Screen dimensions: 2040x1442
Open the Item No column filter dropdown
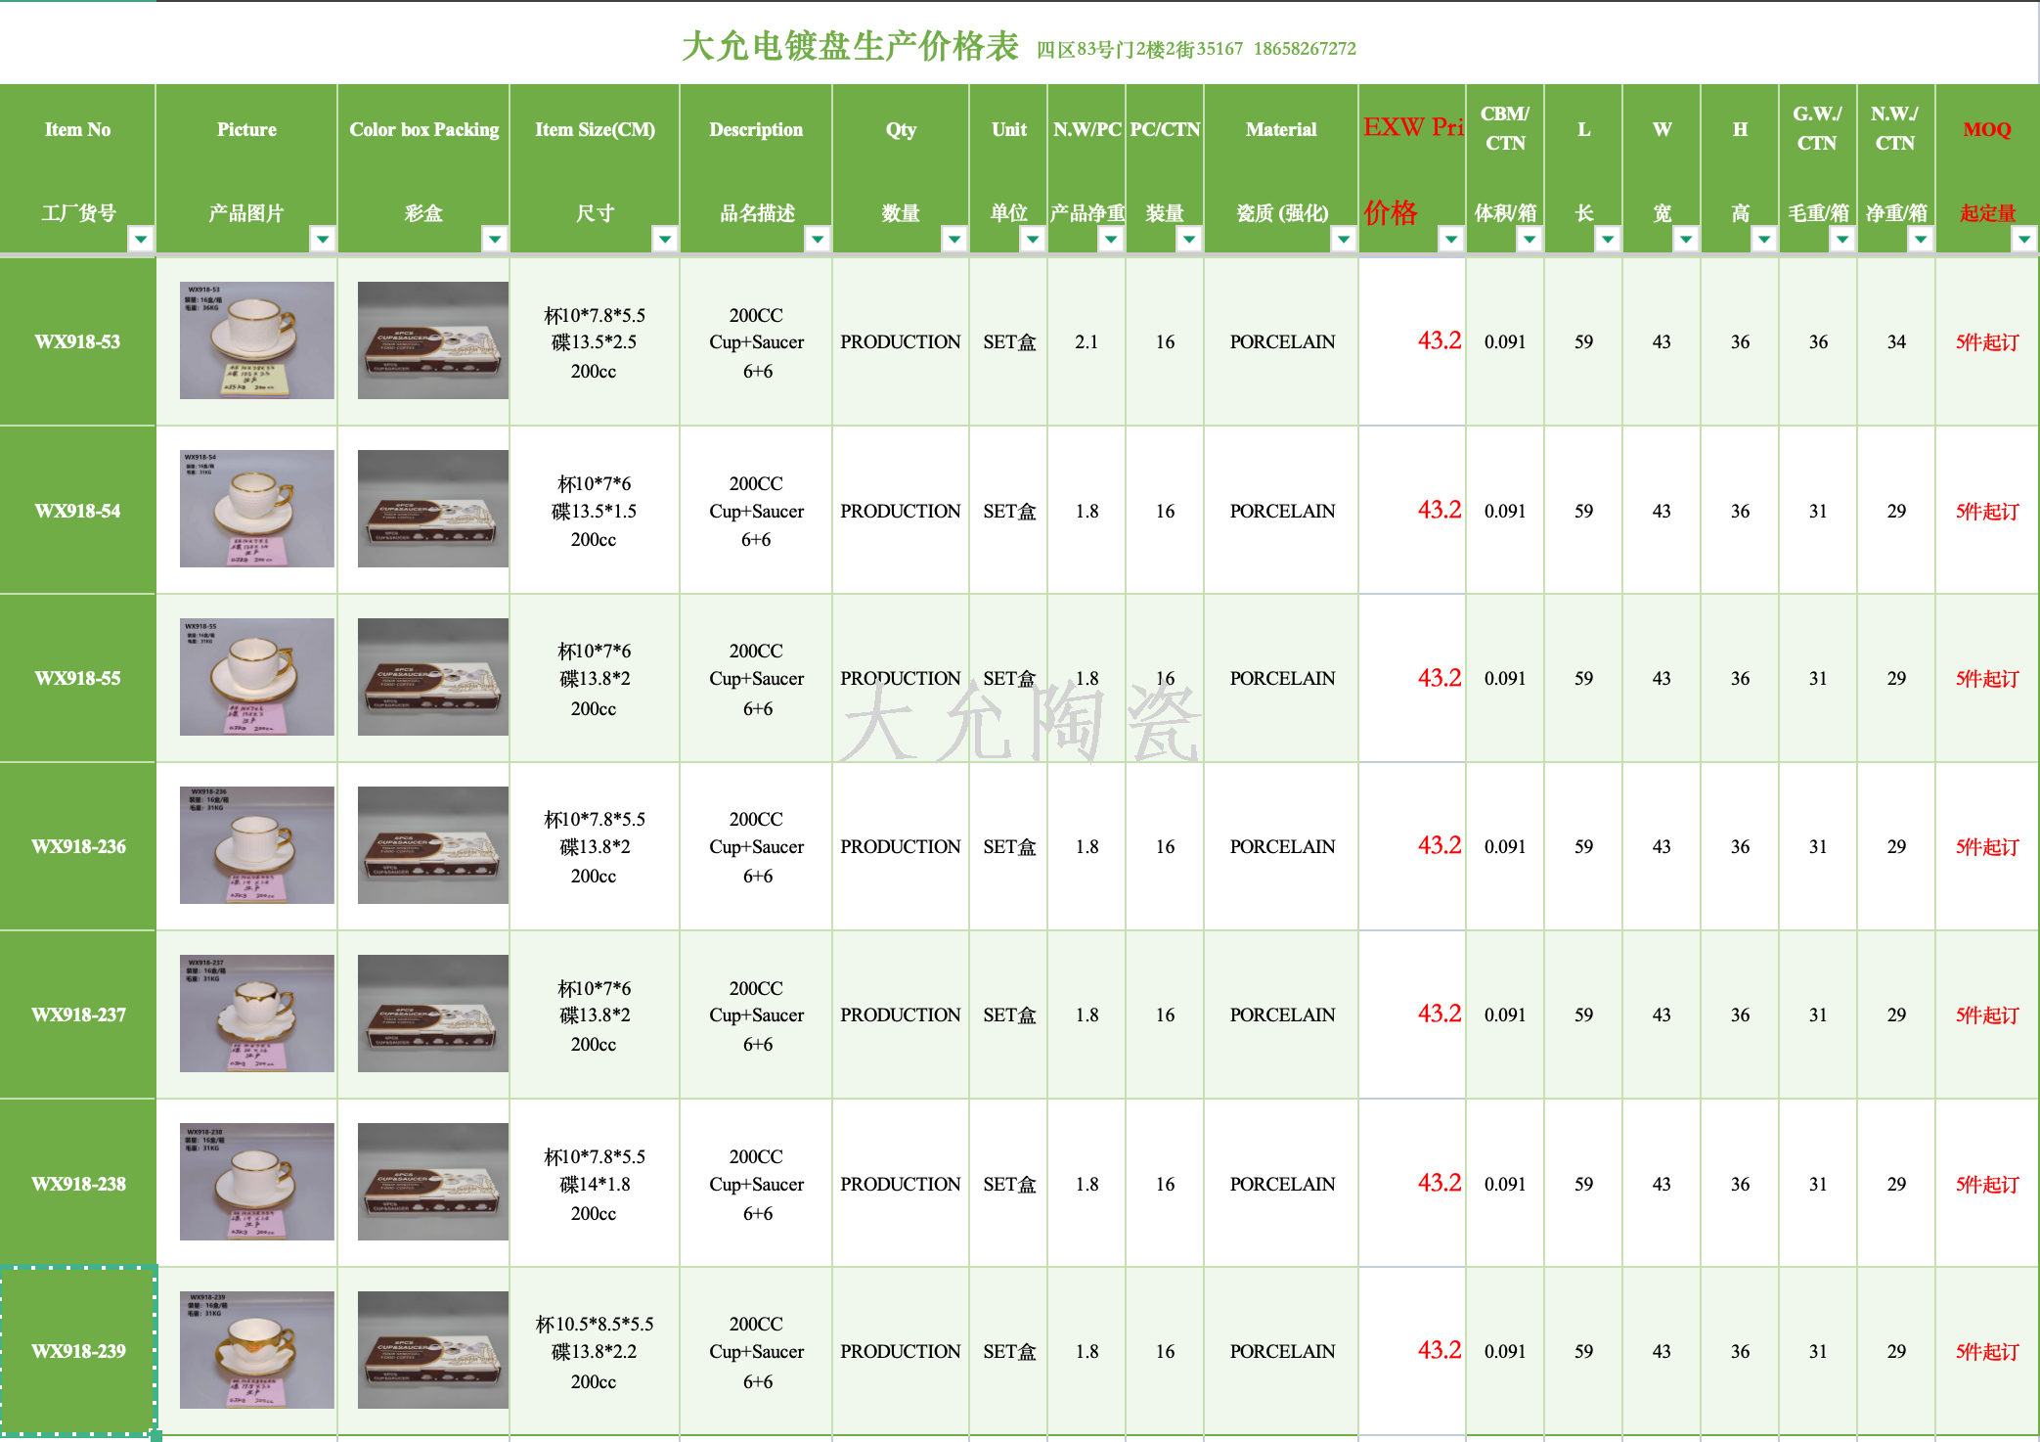click(x=141, y=239)
